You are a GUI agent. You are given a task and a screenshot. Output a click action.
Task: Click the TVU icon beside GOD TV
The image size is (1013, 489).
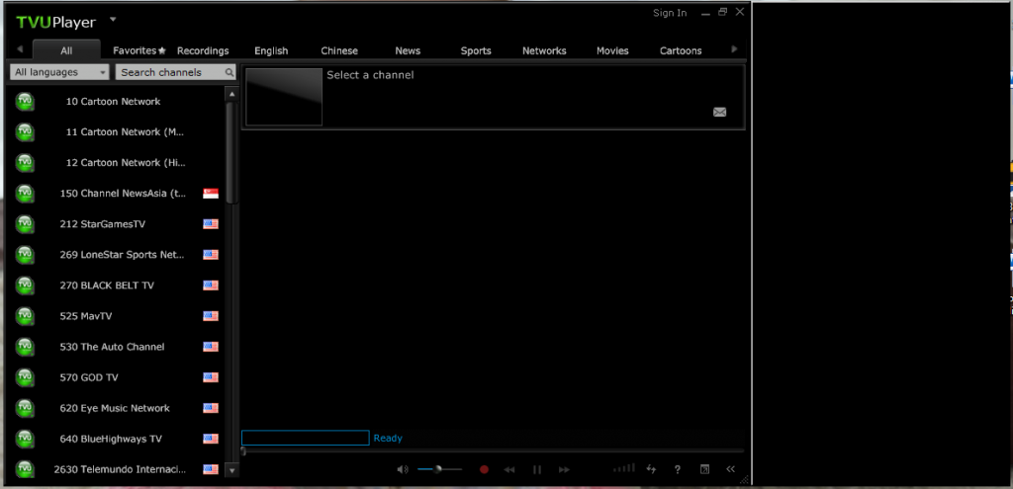(25, 376)
